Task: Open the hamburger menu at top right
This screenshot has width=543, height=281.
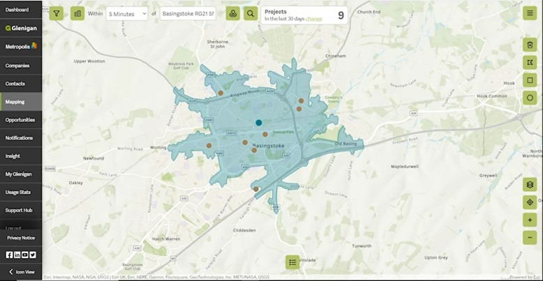Action: pyautogui.click(x=530, y=13)
